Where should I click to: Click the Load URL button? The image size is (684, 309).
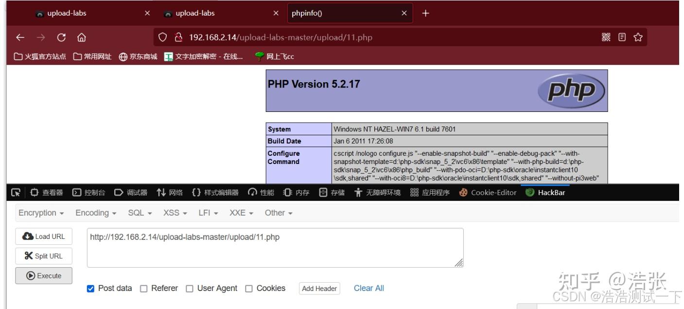[44, 236]
